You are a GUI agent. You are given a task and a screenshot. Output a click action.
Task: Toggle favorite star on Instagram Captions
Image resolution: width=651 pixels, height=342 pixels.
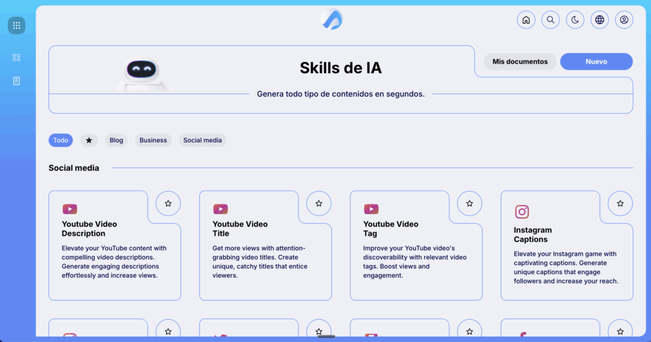point(620,203)
